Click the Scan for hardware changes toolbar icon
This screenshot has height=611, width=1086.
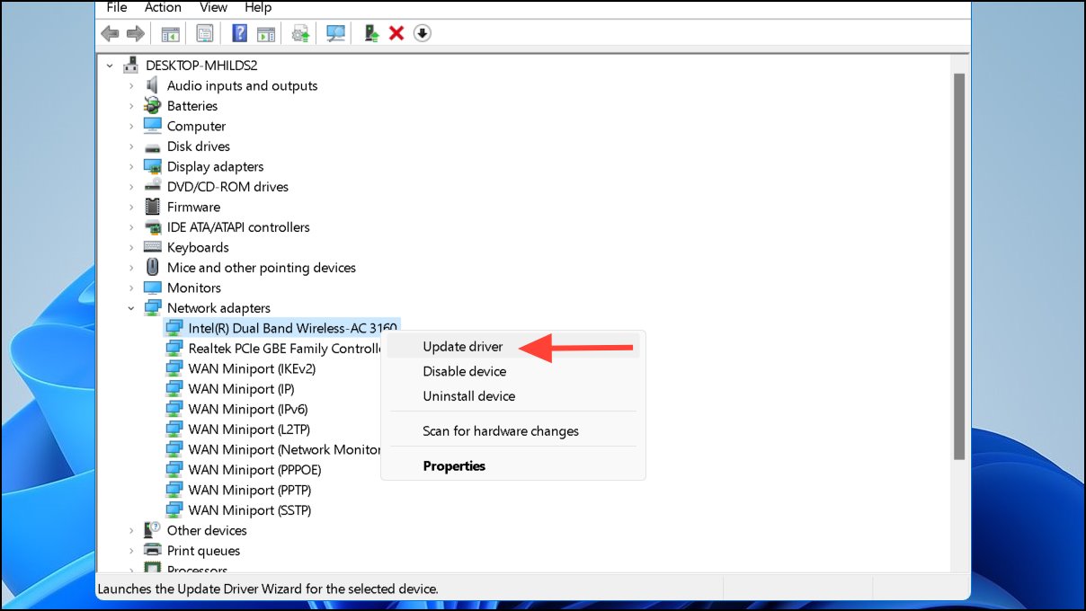click(x=335, y=33)
